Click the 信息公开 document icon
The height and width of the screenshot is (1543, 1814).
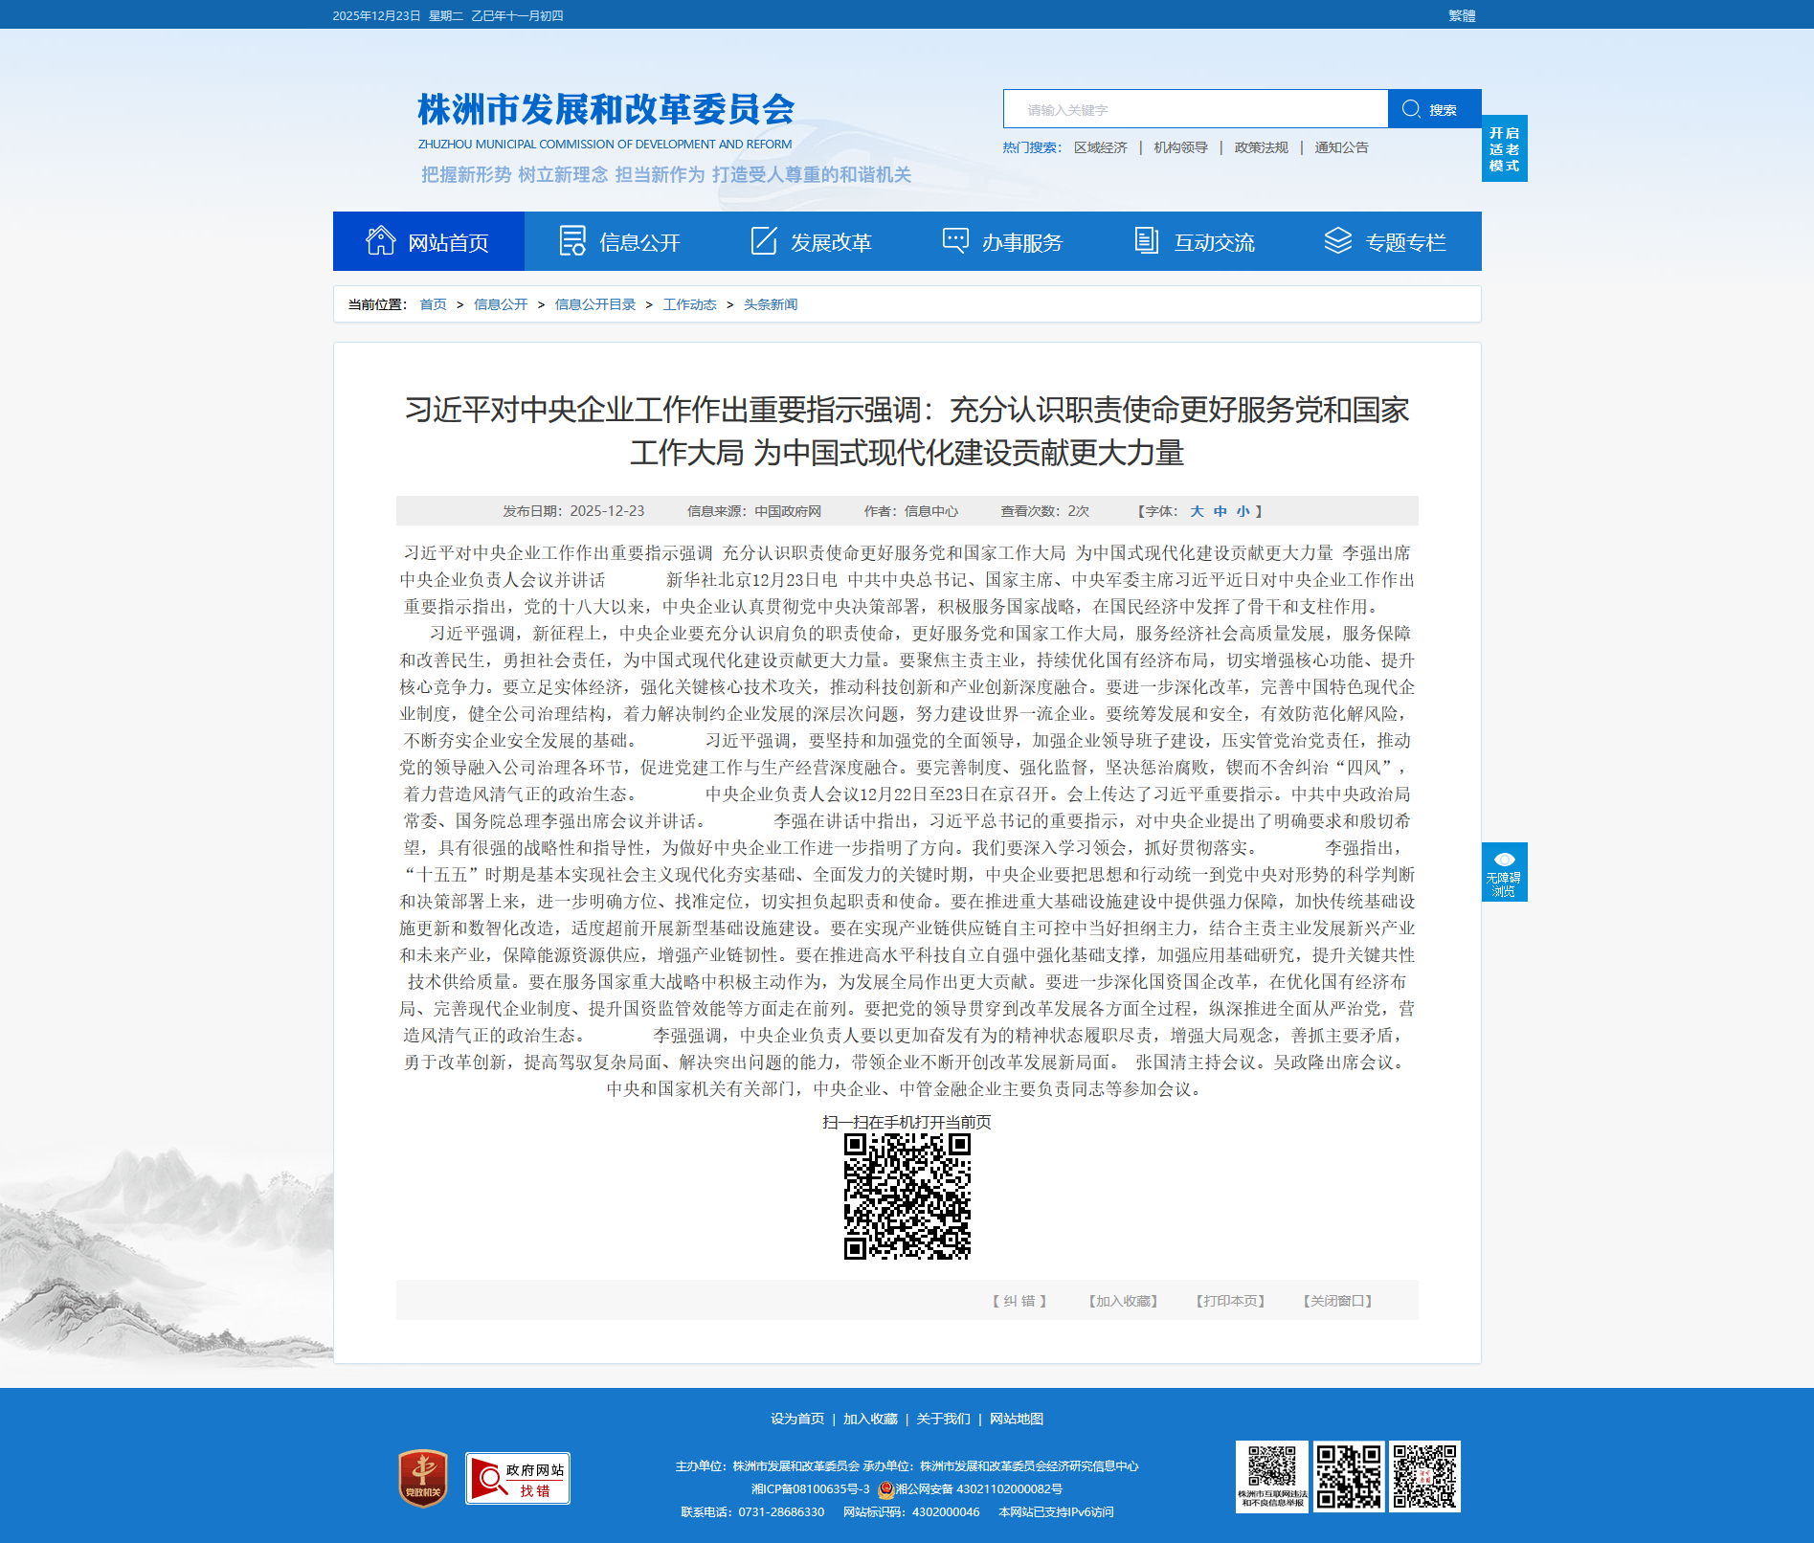(x=572, y=241)
